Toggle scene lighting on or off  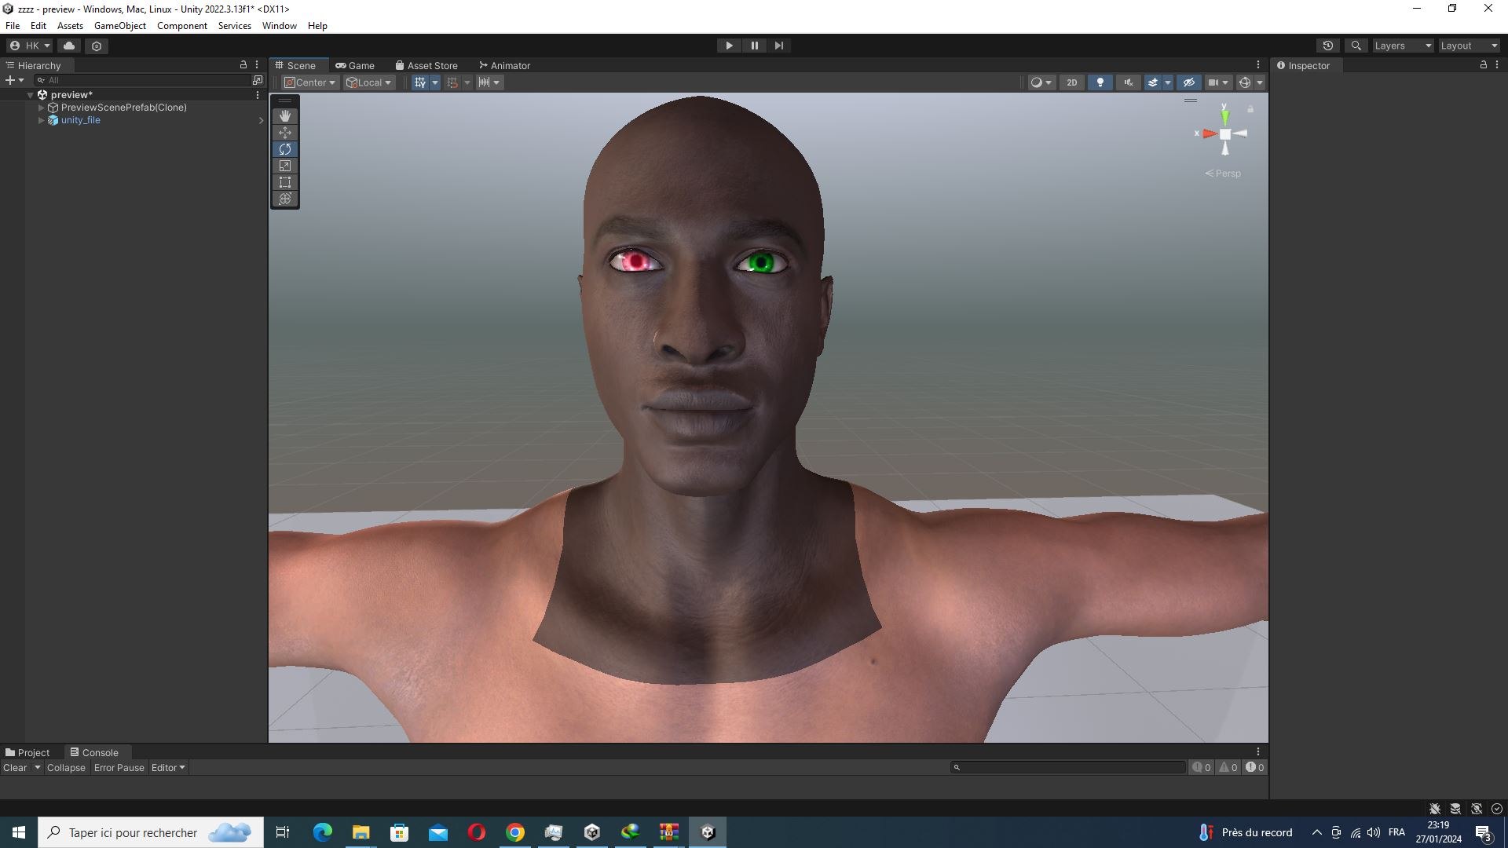pyautogui.click(x=1100, y=82)
